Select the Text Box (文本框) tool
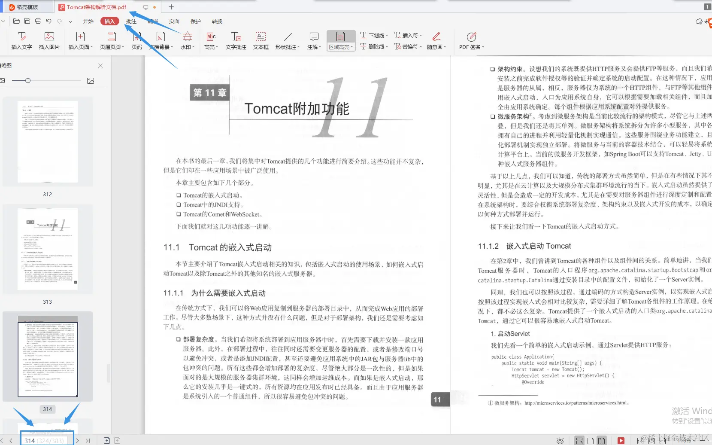The height and width of the screenshot is (445, 712). click(x=261, y=41)
